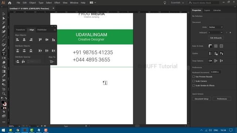237x133 pixels.
Task: Select the Selection tool arrow
Action: tap(4, 14)
